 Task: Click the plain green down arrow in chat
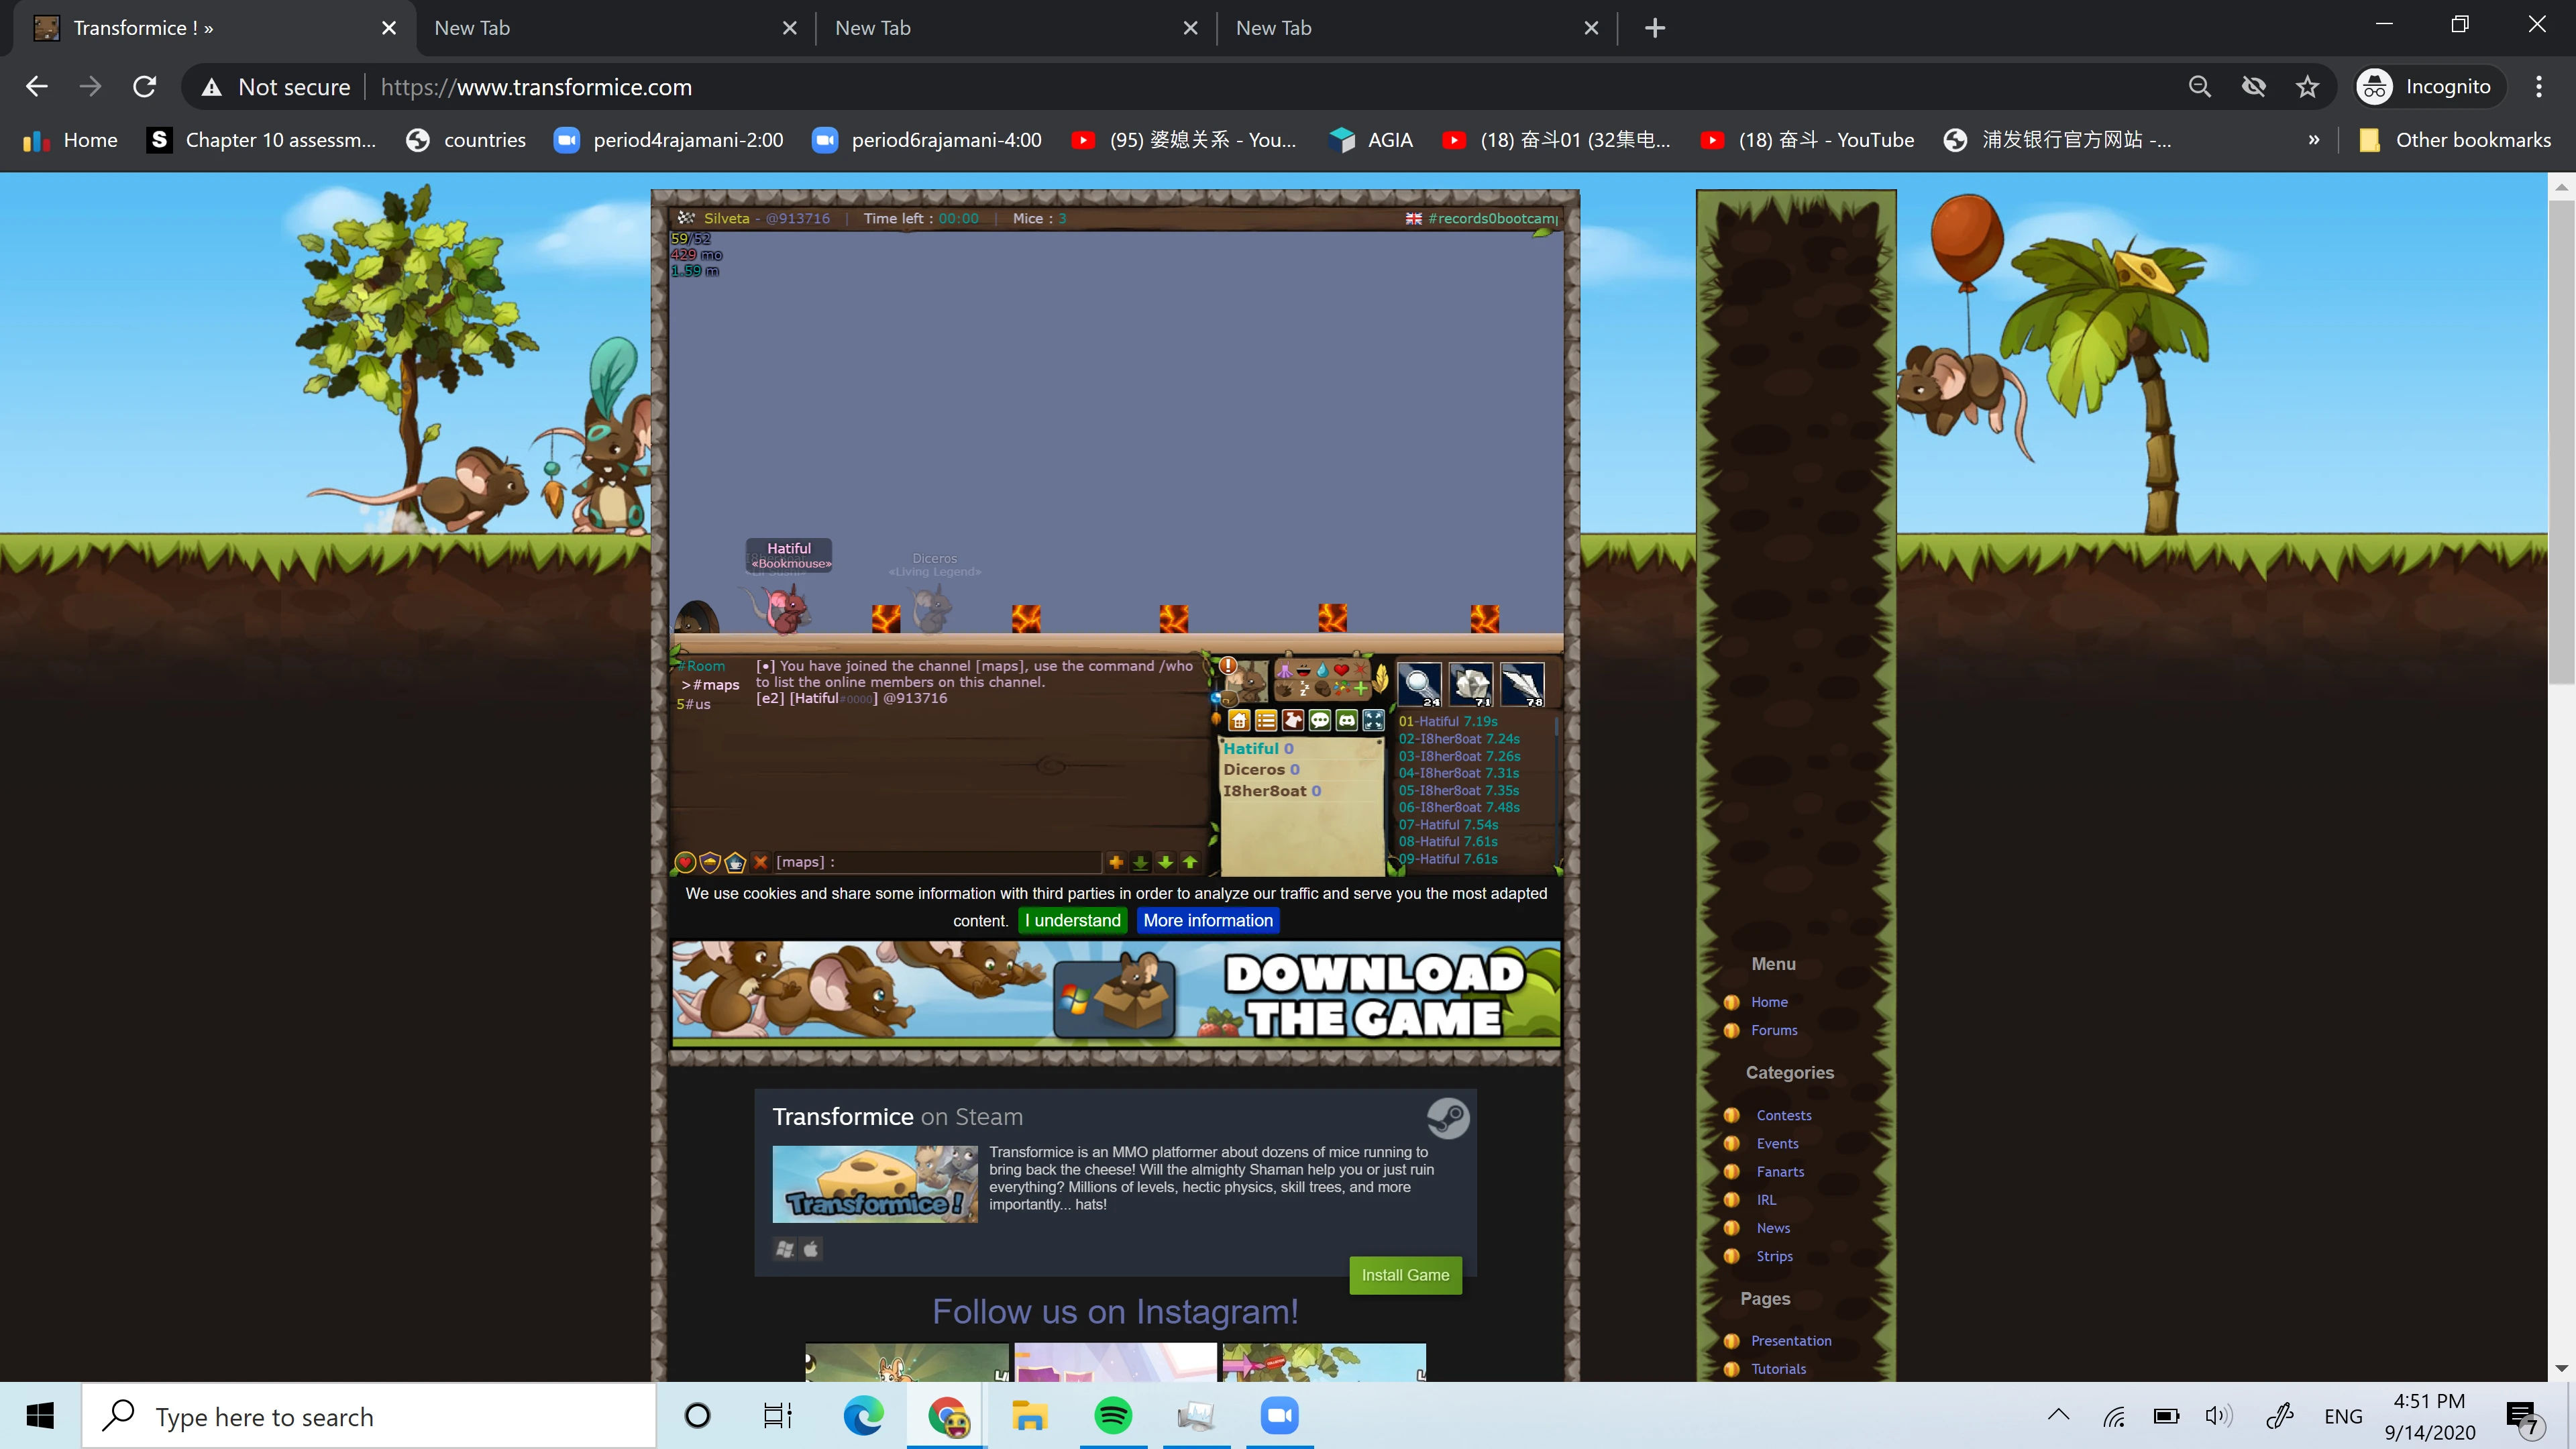pos(1165,862)
